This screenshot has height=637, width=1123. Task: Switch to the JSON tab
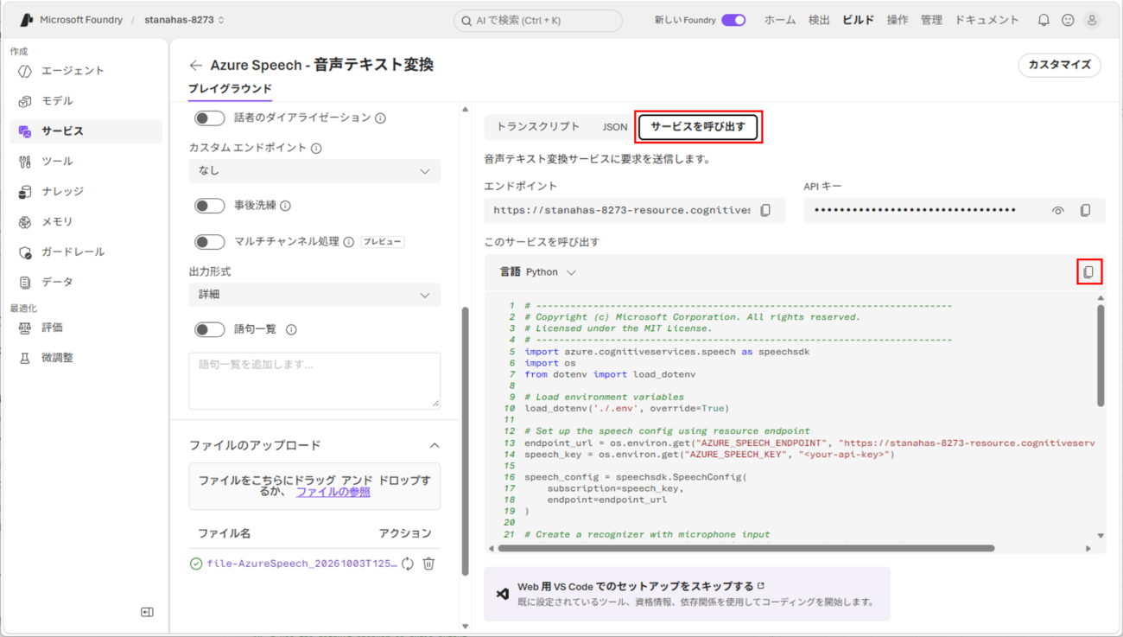pos(615,127)
